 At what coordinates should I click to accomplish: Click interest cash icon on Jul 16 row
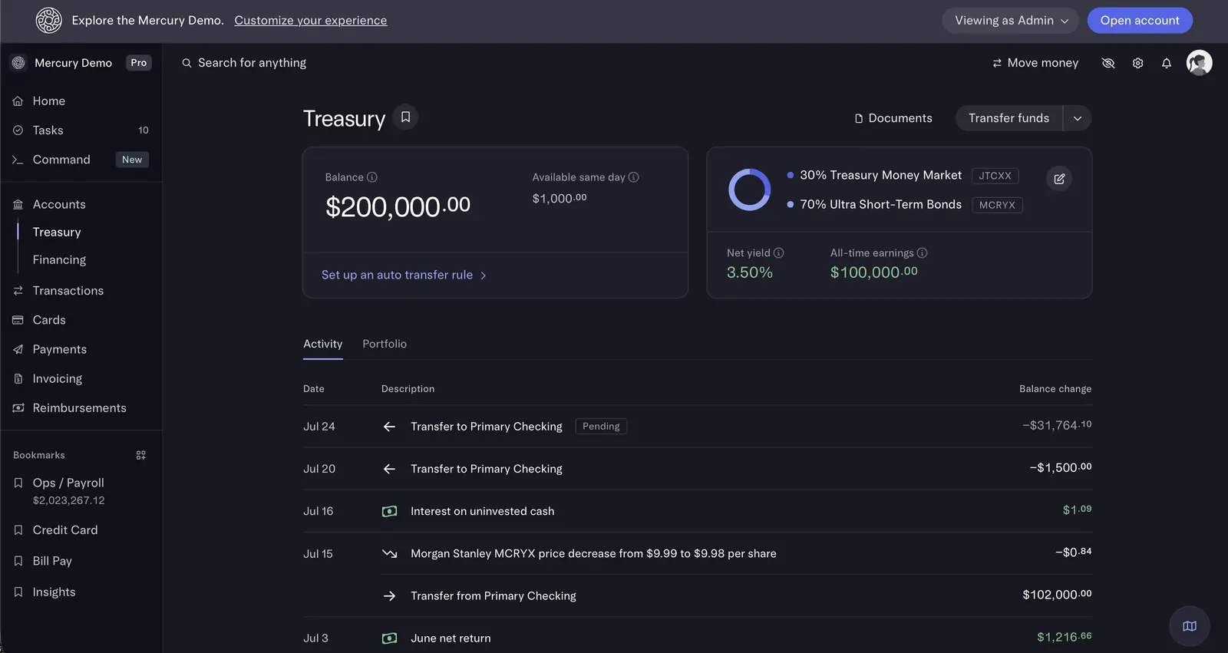coord(390,511)
